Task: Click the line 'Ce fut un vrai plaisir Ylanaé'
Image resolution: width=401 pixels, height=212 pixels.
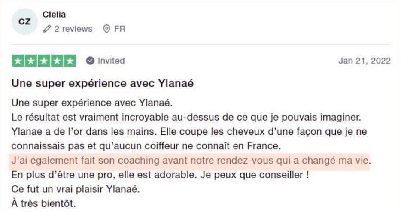Action: coord(76,190)
